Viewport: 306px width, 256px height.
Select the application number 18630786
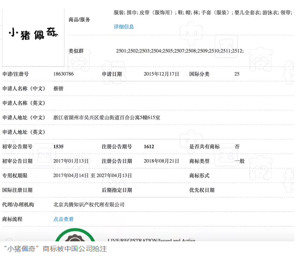click(x=63, y=74)
